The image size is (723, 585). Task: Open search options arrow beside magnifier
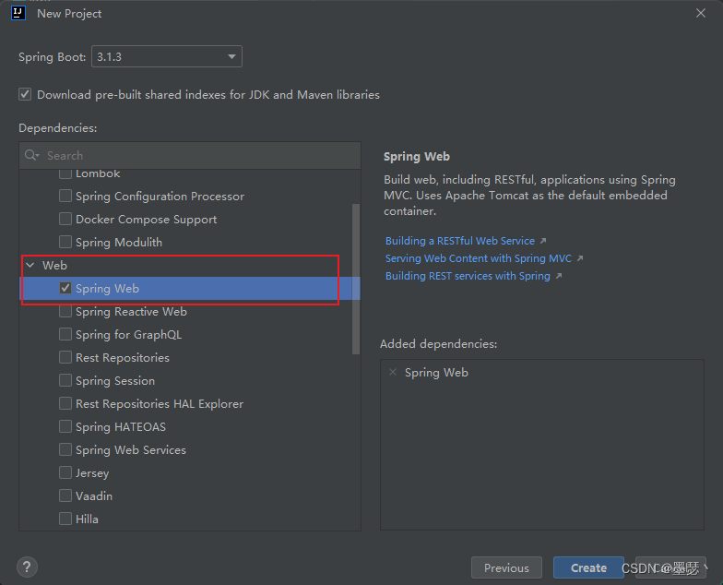(x=37, y=155)
